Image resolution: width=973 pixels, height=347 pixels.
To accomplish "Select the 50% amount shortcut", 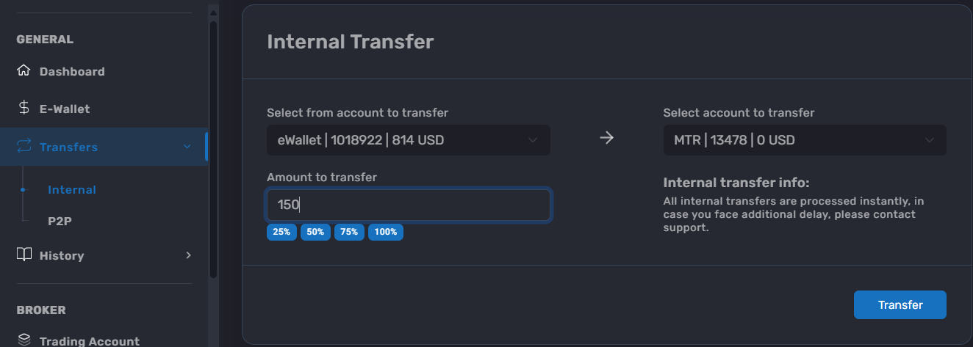I will 315,232.
